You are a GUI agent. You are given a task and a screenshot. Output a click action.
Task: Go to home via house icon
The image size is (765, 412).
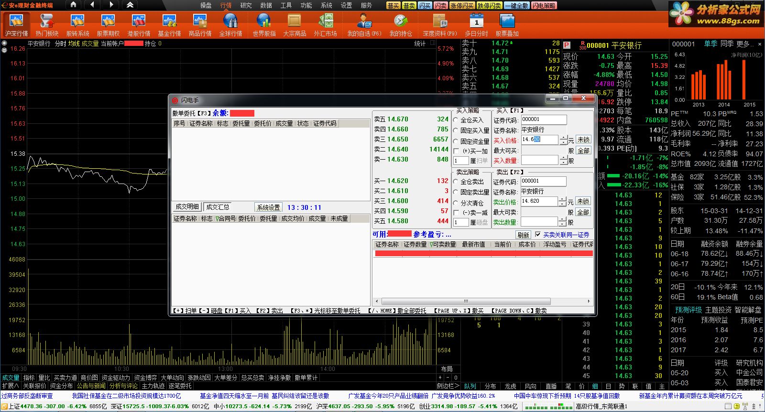click(x=73, y=5)
